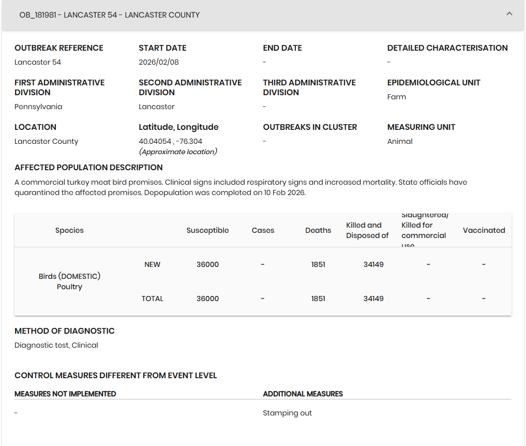The image size is (526, 446).
Task: Click killed 34149 in the TOTAL row
Action: (x=373, y=299)
